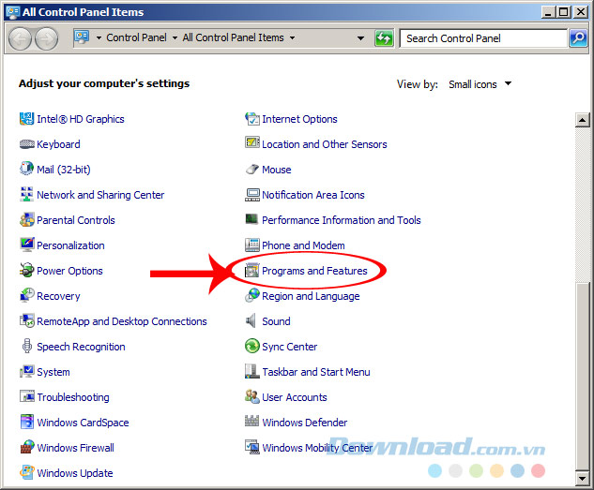
Task: Click the scrollbar up arrow
Action: click(582, 120)
